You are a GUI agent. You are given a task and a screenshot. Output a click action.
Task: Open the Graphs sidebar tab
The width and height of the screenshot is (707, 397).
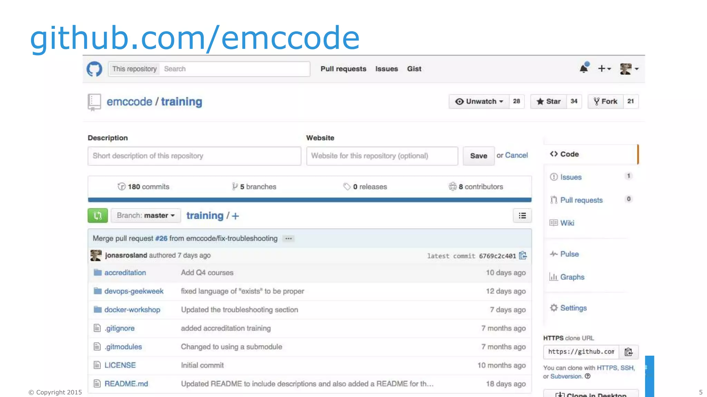[x=567, y=277]
